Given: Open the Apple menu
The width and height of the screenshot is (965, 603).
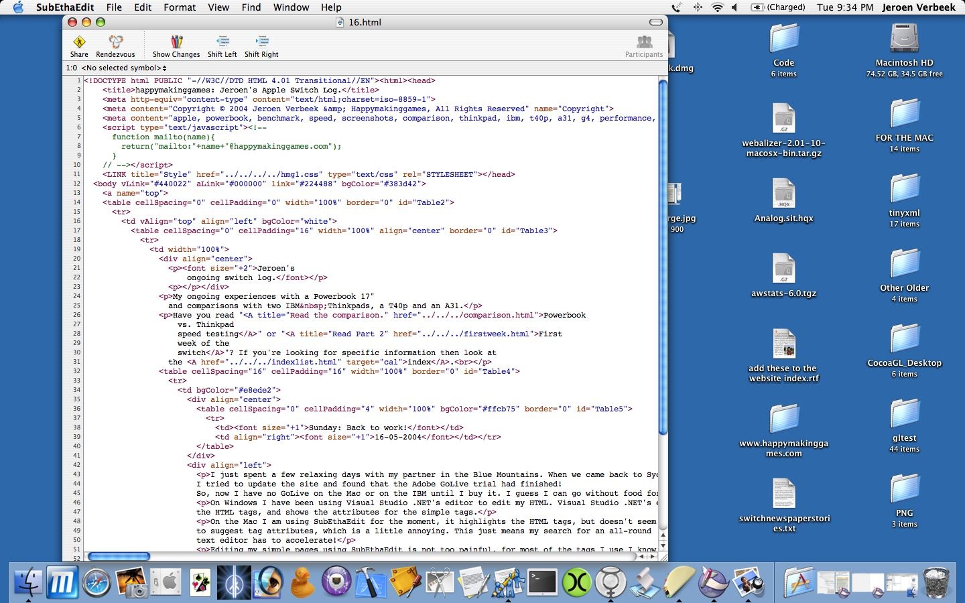Looking at the screenshot, I should [18, 7].
